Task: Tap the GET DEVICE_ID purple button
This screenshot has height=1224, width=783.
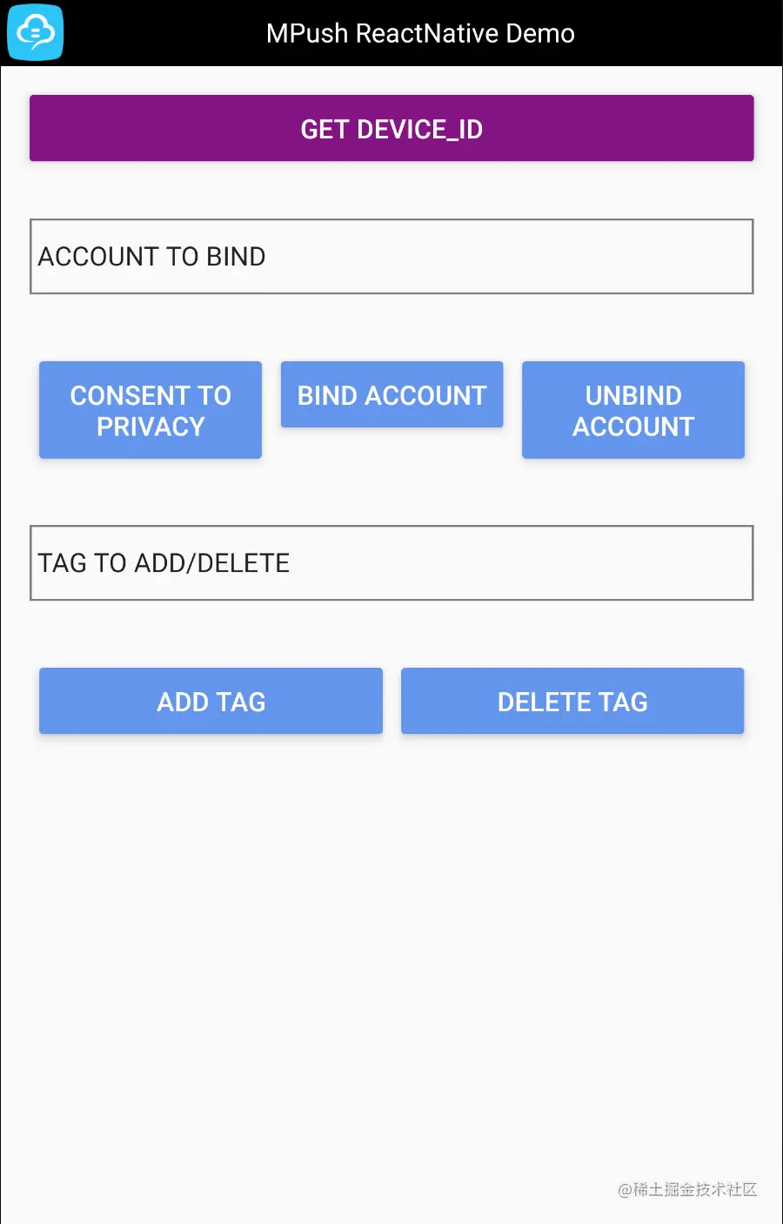Action: coord(391,128)
